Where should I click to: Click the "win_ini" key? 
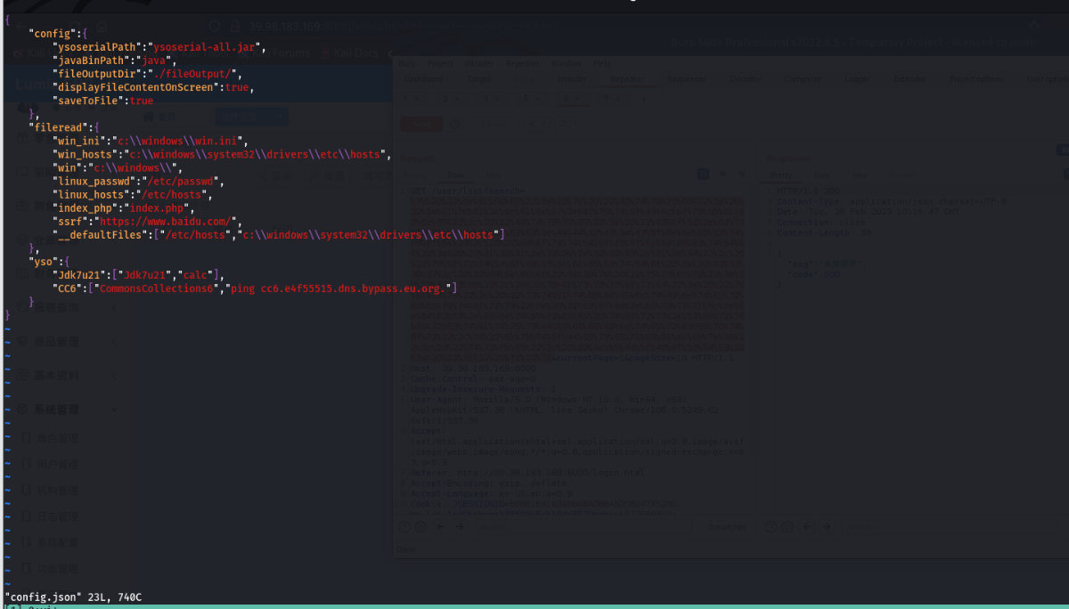coord(79,141)
